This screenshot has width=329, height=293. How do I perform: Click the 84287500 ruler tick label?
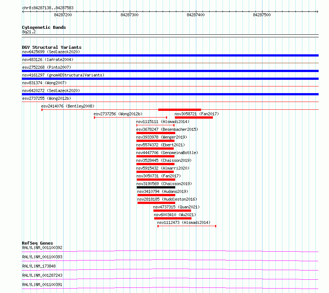coord(262,15)
